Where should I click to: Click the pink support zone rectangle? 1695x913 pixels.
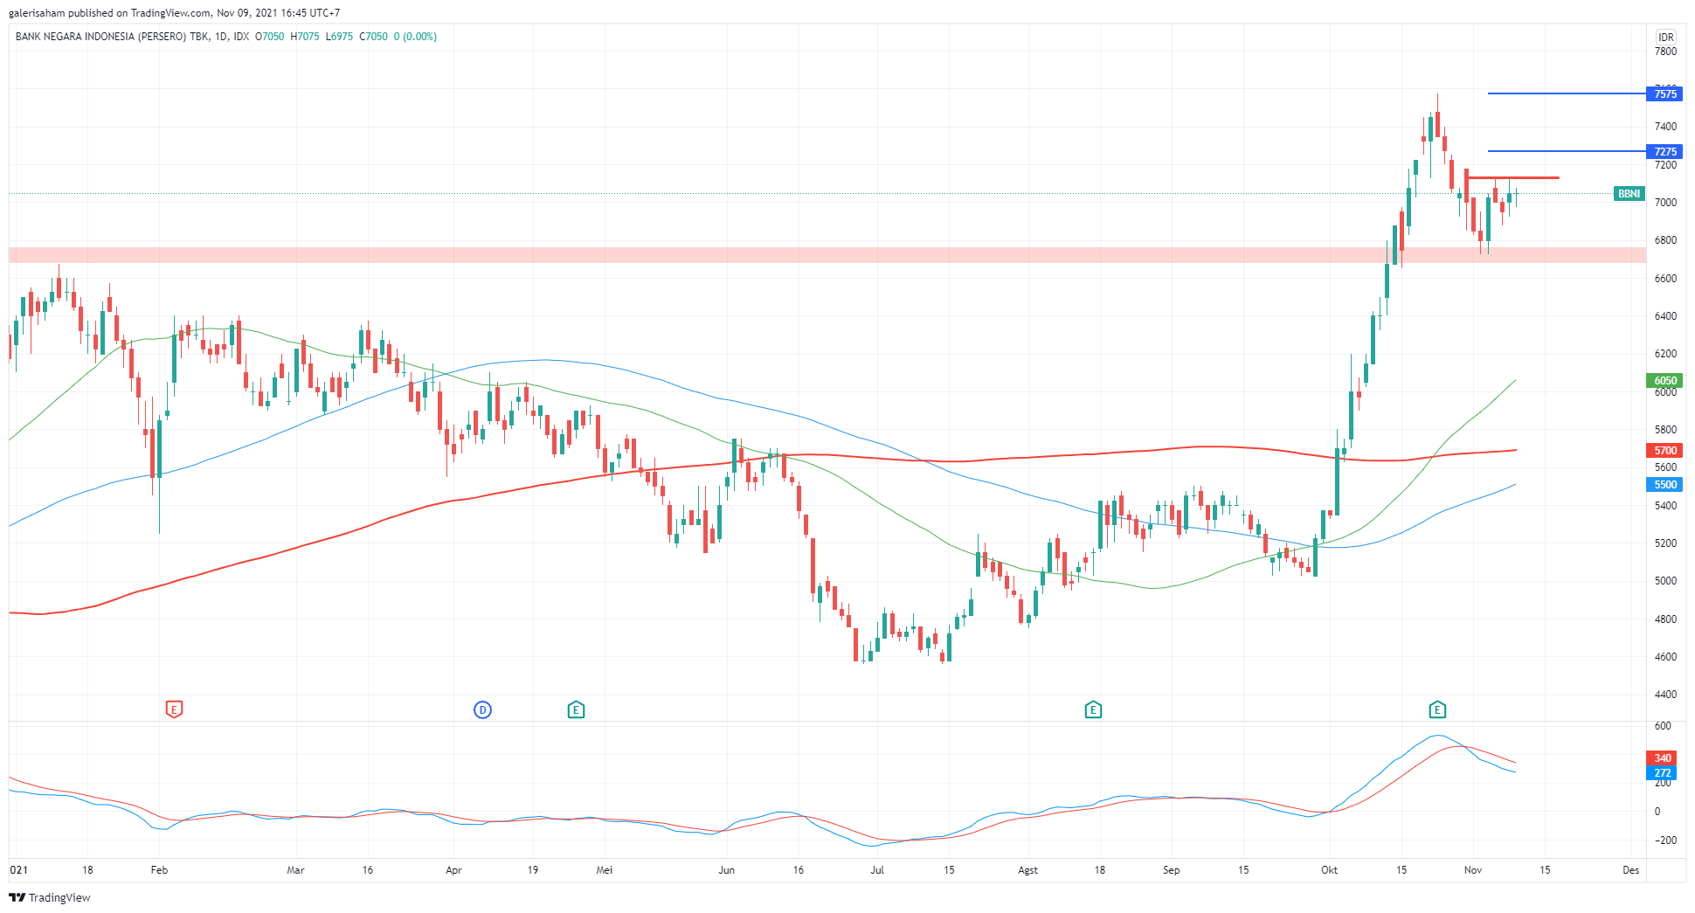827,255
